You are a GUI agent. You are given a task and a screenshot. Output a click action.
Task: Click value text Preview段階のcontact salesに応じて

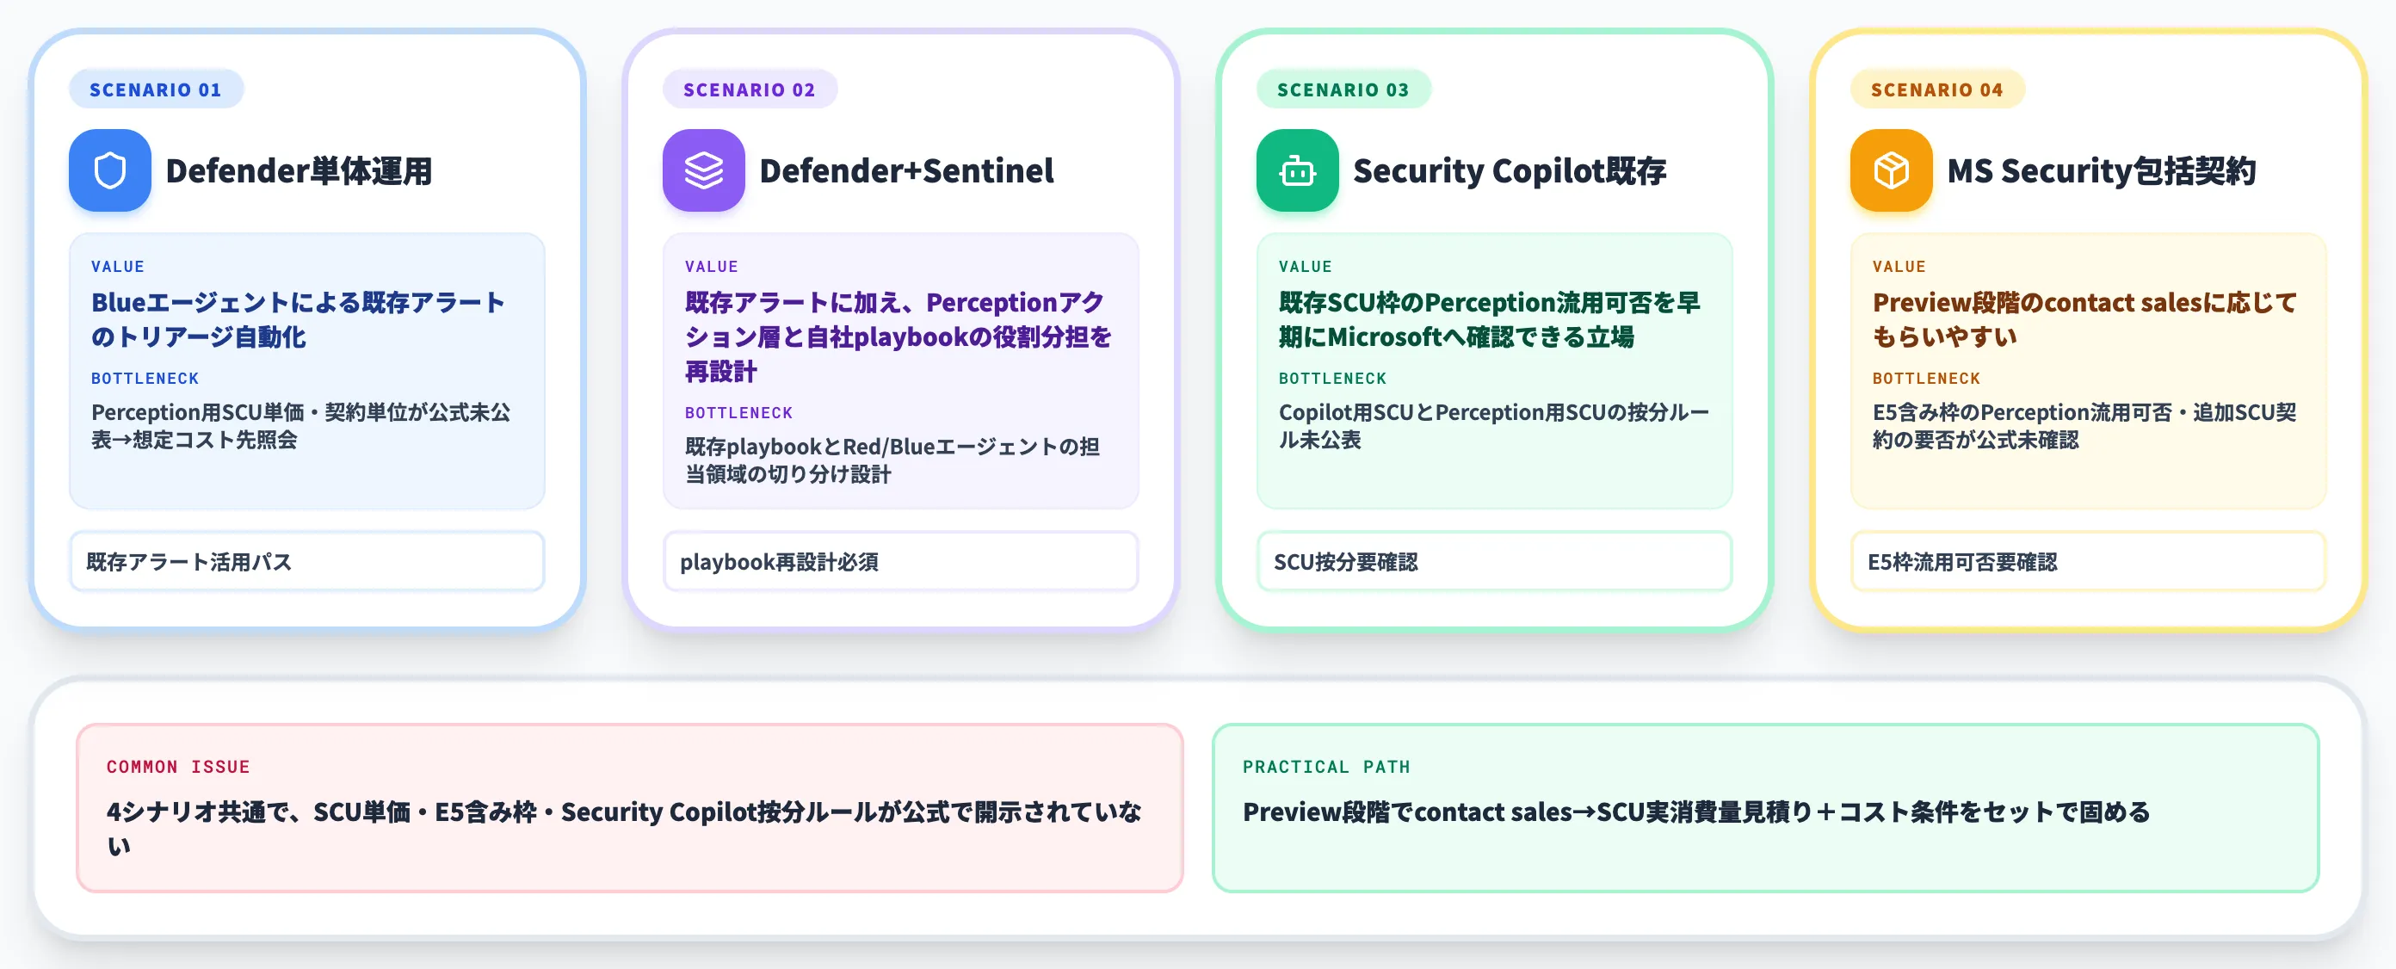[x=2084, y=302]
